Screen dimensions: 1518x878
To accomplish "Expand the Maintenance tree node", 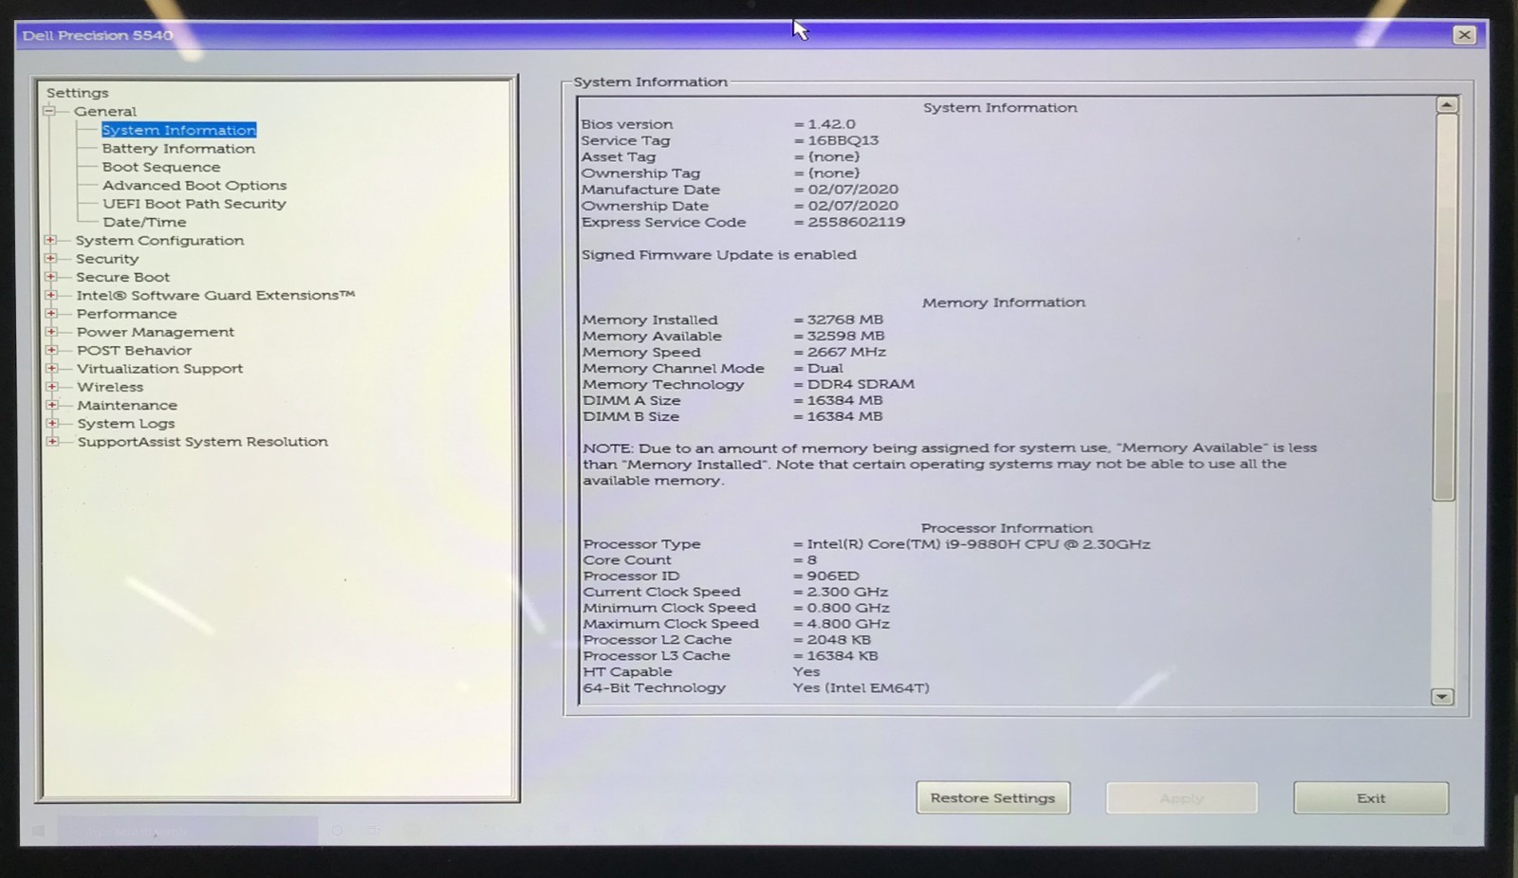I will (x=52, y=405).
